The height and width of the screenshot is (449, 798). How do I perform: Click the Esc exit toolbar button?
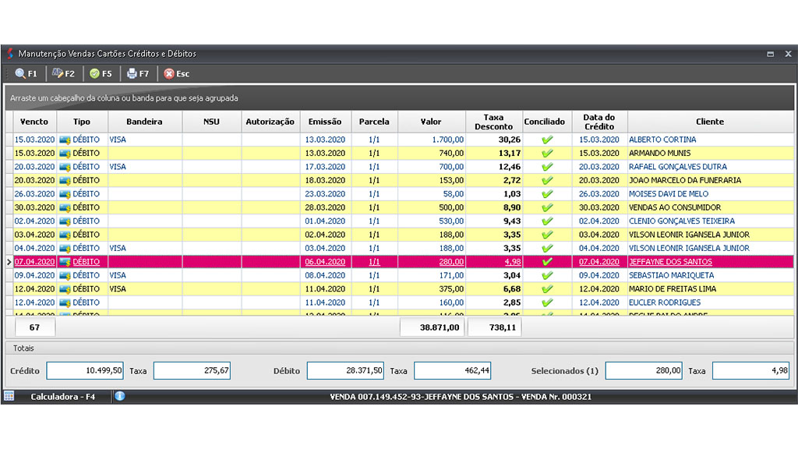pos(177,74)
